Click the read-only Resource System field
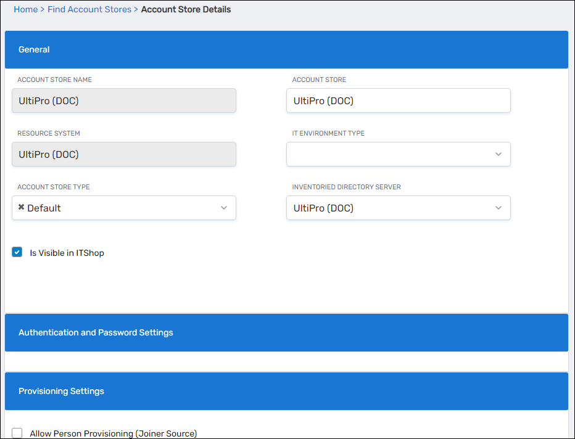The width and height of the screenshot is (575, 439). point(123,154)
